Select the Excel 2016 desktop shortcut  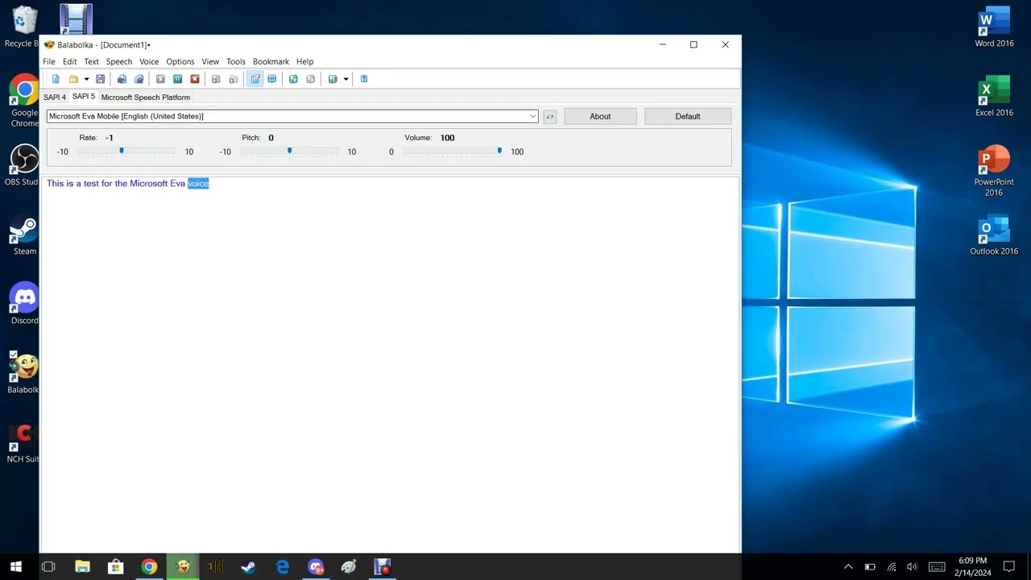point(994,97)
